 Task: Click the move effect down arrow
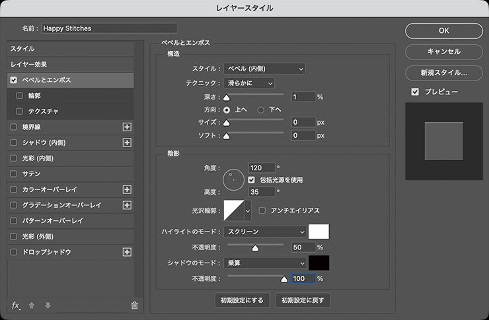[x=47, y=305]
